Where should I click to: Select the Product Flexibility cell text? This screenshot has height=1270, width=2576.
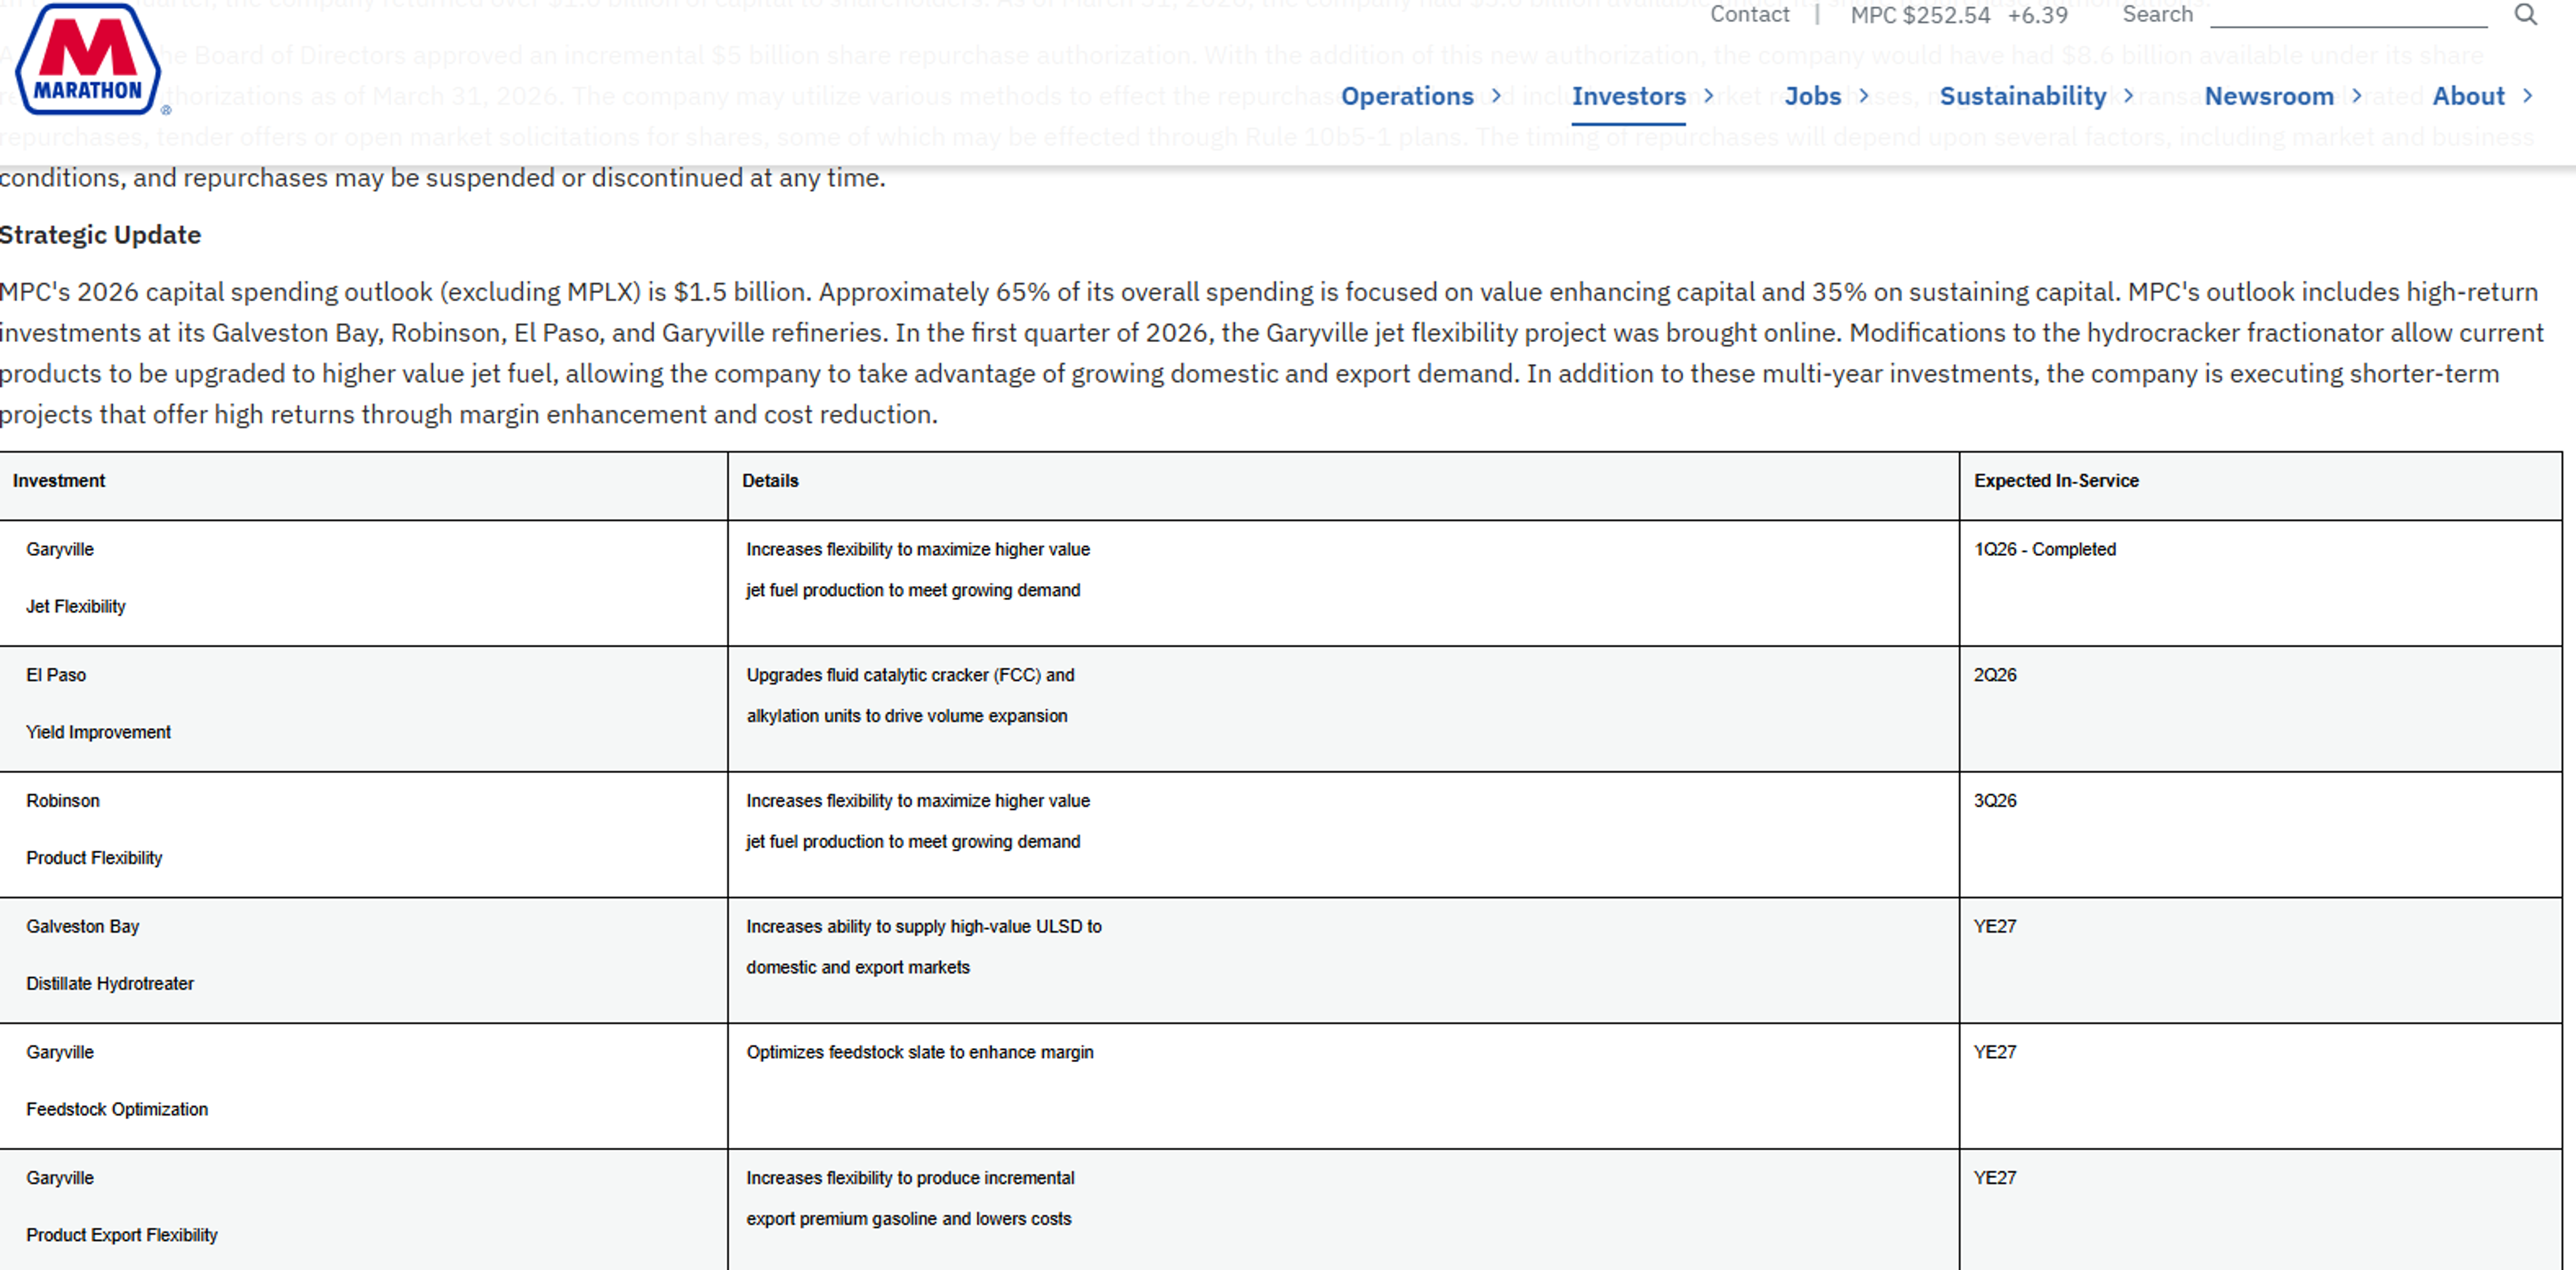94,858
